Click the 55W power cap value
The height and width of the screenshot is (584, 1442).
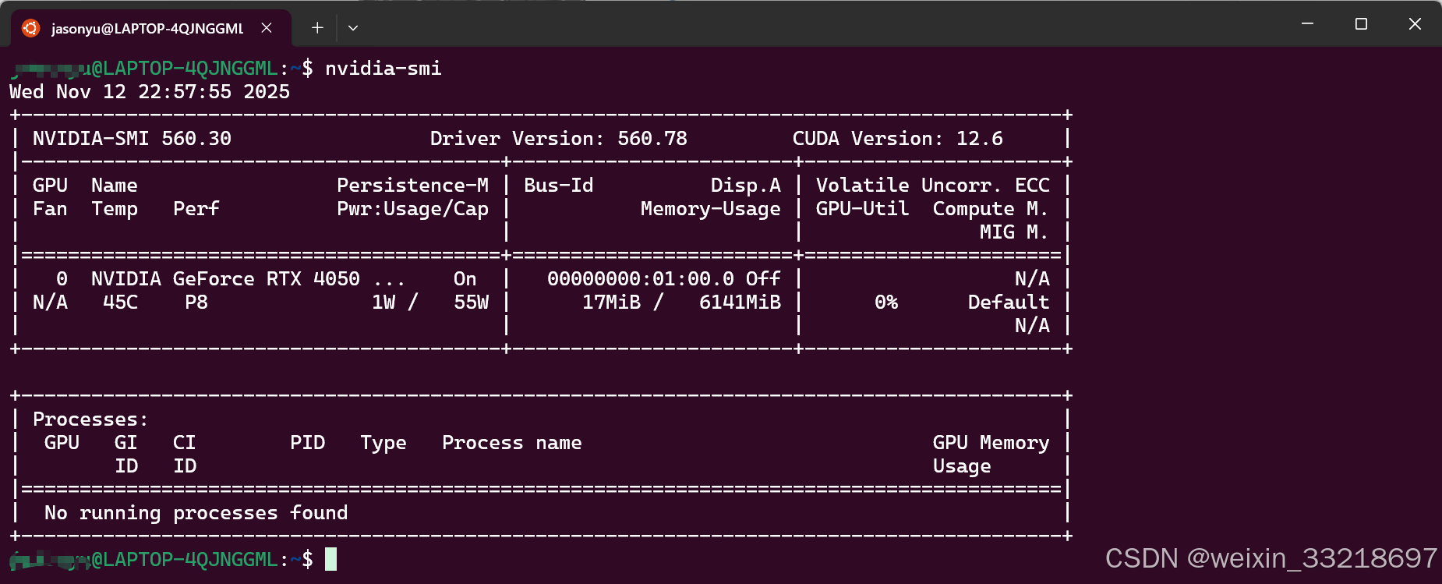(x=471, y=303)
